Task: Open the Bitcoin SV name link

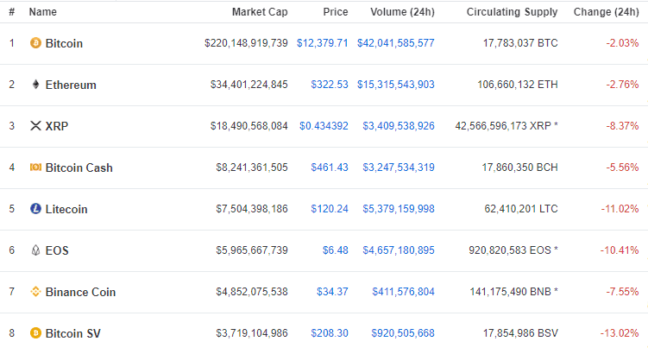Action: point(72,333)
